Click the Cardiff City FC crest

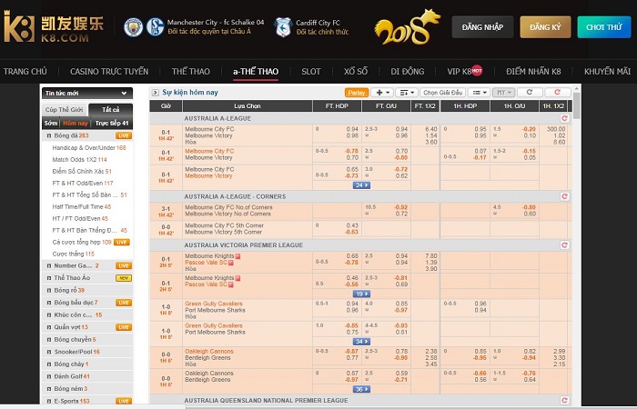click(282, 26)
